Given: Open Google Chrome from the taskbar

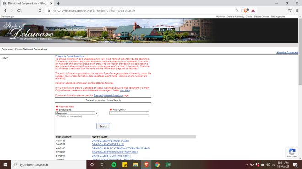Looking at the screenshot, I should [157, 165].
